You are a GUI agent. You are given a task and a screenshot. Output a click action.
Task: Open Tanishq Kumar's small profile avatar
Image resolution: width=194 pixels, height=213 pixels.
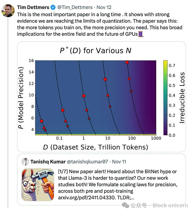point(25,162)
